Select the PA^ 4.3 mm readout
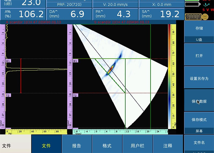 [116, 14]
